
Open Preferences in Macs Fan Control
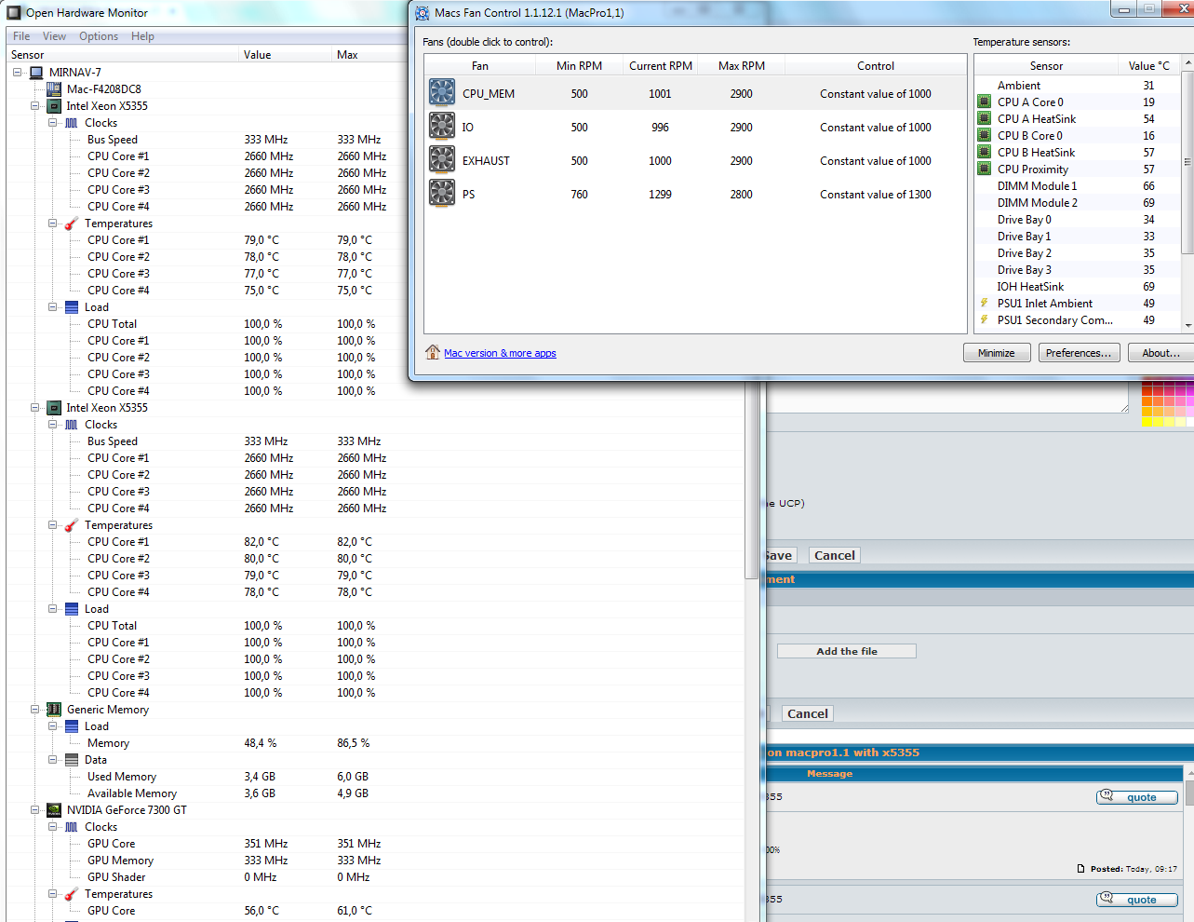[1079, 353]
